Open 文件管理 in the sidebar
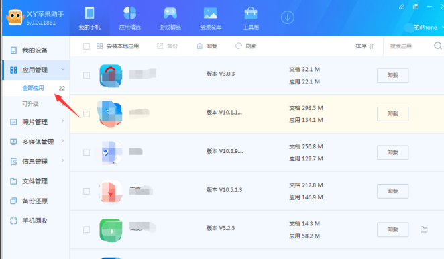 36,181
